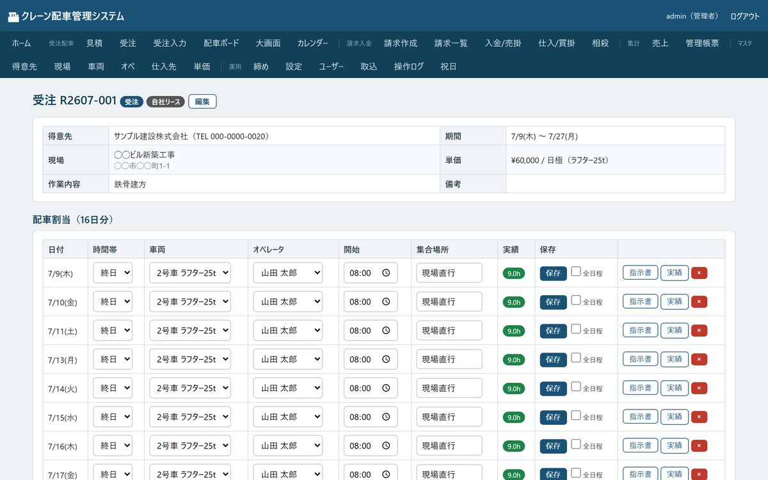The width and height of the screenshot is (768, 480).
Task: Open clock picker in 7/13(月) start time
Action: pyautogui.click(x=386, y=359)
